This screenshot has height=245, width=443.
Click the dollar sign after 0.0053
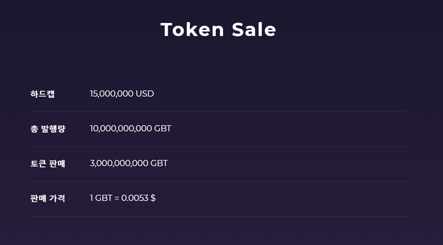coord(153,198)
